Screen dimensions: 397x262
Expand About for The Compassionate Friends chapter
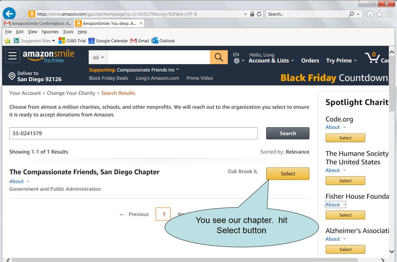coord(19,182)
